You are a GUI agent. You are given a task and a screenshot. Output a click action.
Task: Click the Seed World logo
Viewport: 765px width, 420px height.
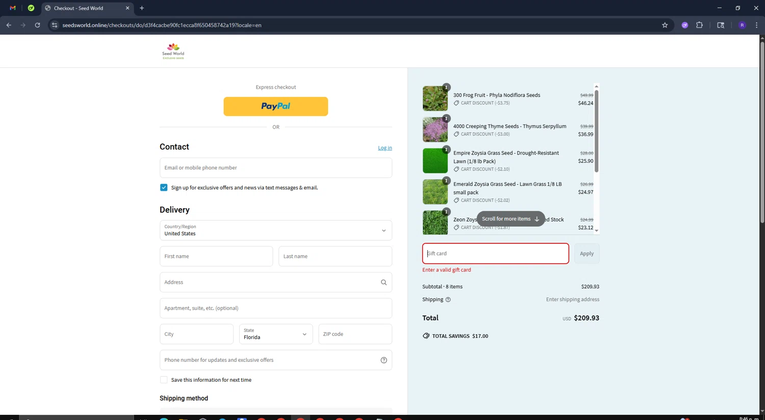point(173,51)
